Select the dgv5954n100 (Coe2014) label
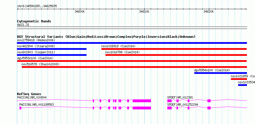The image size is (255, 124). 212,70
